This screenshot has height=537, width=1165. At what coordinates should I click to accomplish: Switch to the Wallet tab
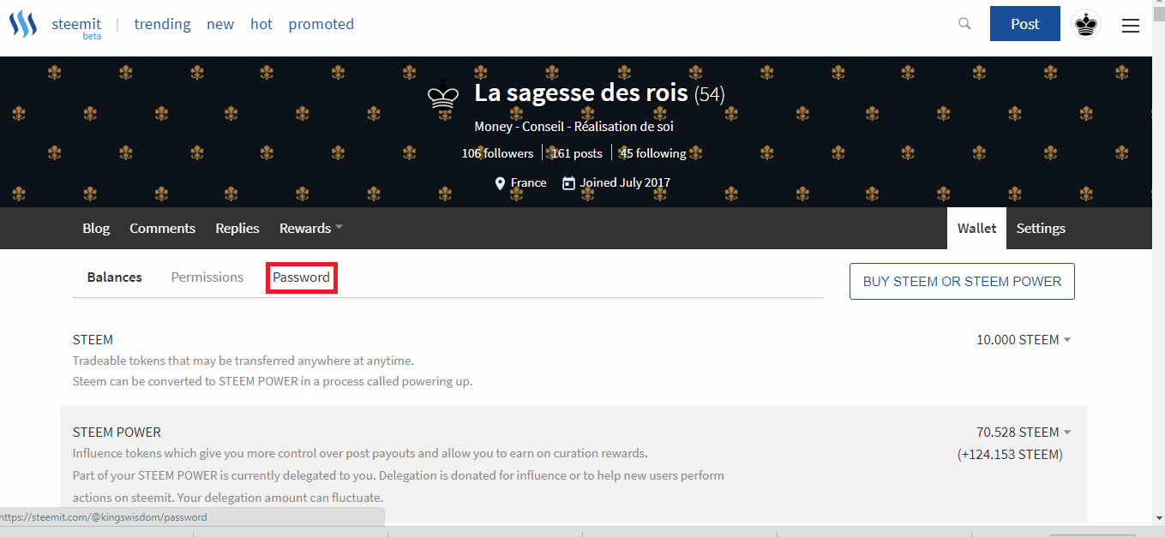click(x=976, y=228)
